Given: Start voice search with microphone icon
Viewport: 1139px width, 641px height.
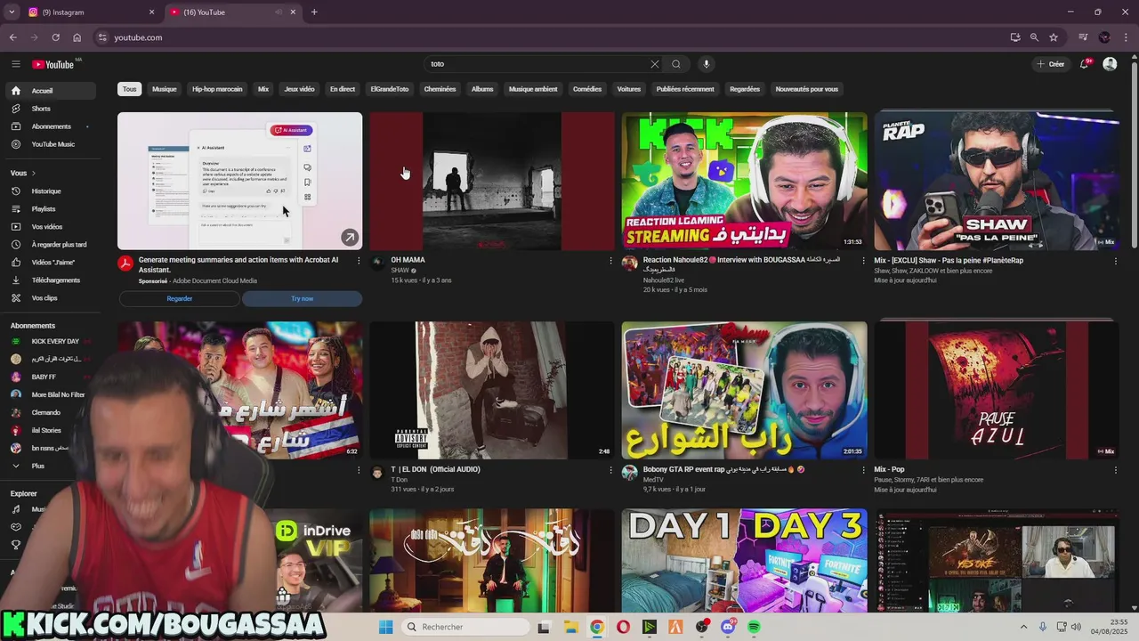Looking at the screenshot, I should point(707,64).
